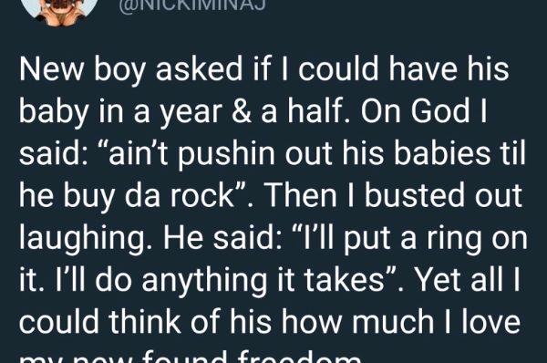Open the @NICKIMINAJ handle link
Screen dimensions: 547x363
tap(191, 5)
